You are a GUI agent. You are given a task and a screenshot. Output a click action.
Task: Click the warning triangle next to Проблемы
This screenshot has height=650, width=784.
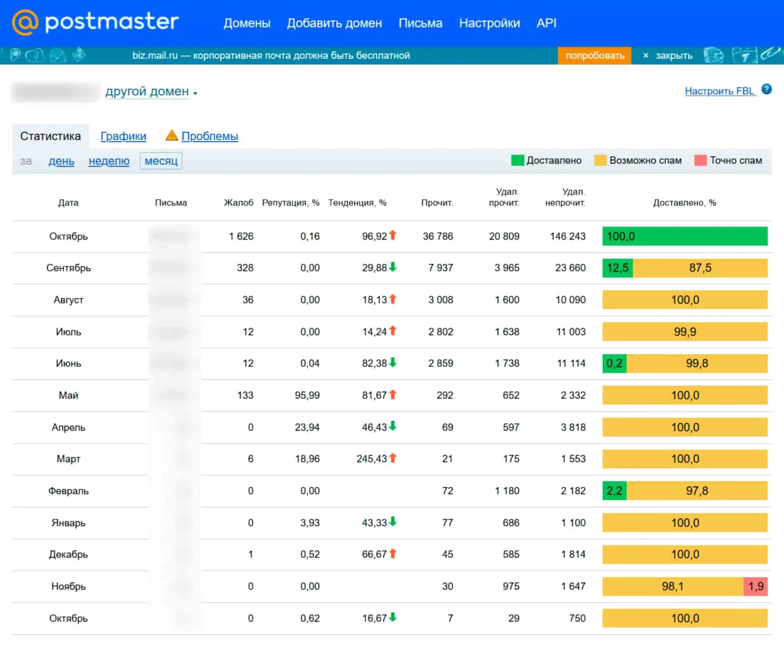tap(171, 136)
